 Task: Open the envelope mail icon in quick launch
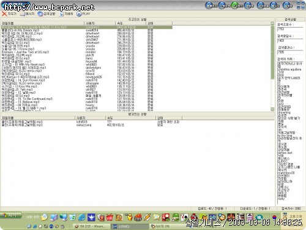(44, 217)
